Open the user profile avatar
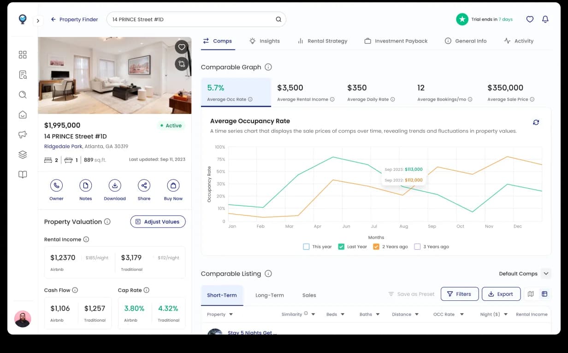Screen dimensions: 568x353 23,319
